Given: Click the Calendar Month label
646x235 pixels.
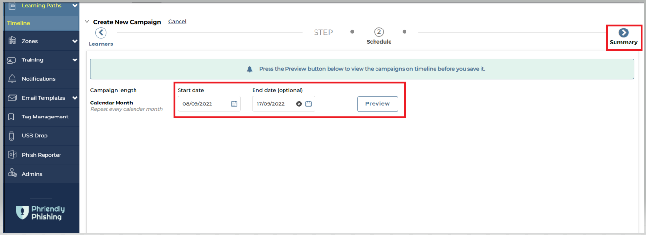Looking at the screenshot, I should pyautogui.click(x=111, y=103).
